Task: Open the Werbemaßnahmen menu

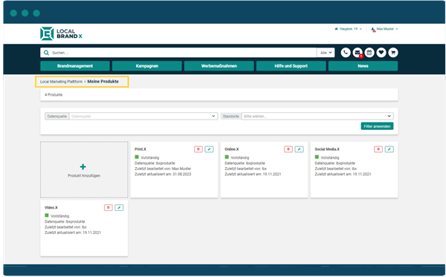Action: click(x=219, y=66)
